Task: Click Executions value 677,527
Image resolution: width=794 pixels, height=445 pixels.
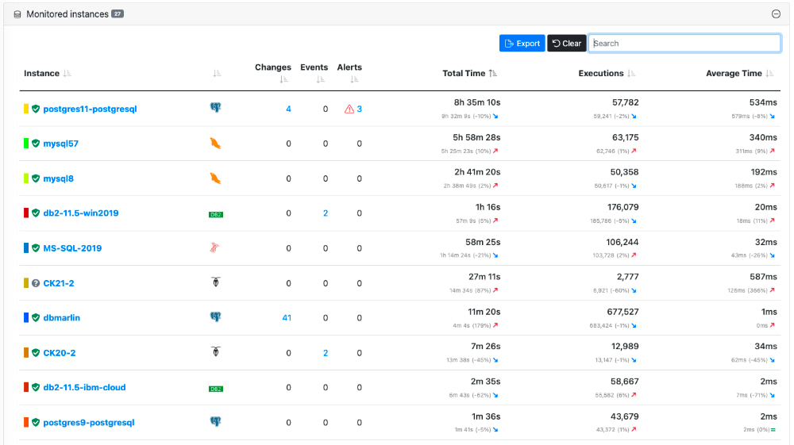Action: pos(622,312)
